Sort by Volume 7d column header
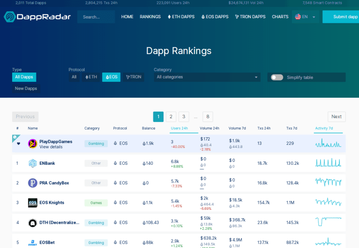This screenshot has width=359, height=248. point(237,128)
